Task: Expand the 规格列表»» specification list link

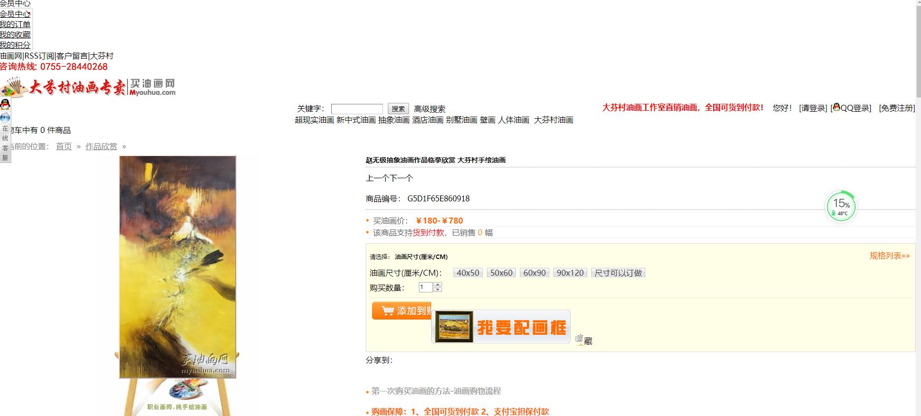Action: point(889,256)
